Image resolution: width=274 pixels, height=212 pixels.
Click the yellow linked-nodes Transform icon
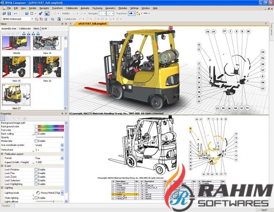[138, 13]
